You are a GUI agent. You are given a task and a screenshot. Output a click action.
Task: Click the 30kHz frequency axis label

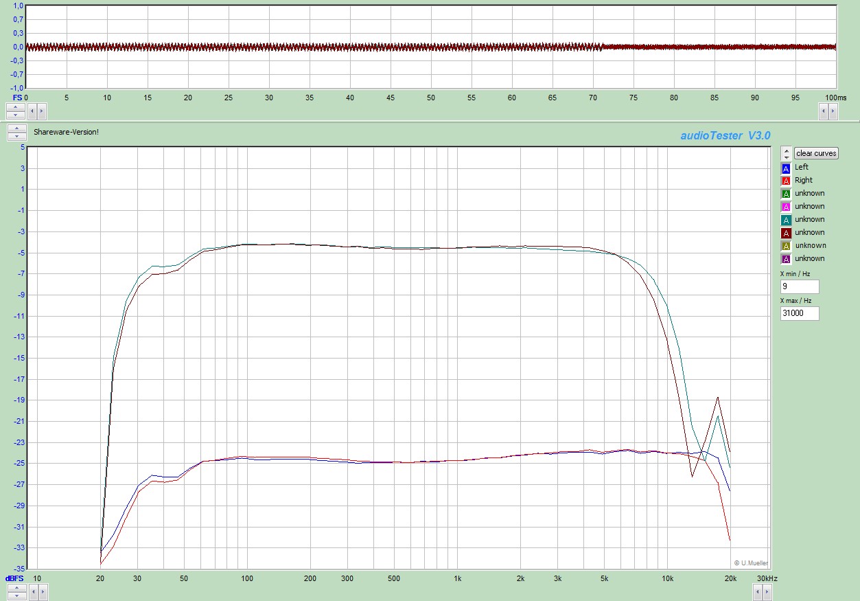point(767,578)
